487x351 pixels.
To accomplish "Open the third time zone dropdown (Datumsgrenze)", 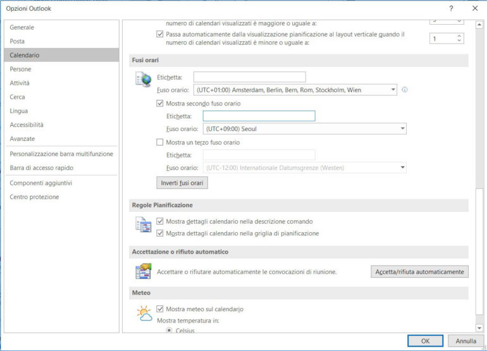I will [x=304, y=168].
